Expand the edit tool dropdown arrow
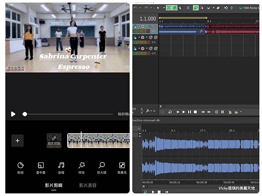 tap(164, 8)
